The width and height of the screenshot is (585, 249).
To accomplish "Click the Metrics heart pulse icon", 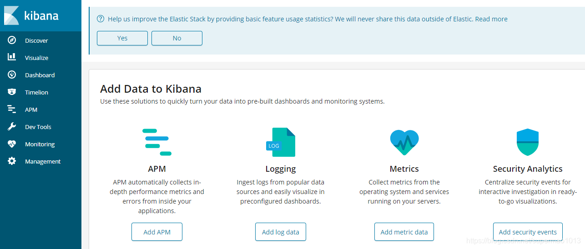I will point(404,143).
